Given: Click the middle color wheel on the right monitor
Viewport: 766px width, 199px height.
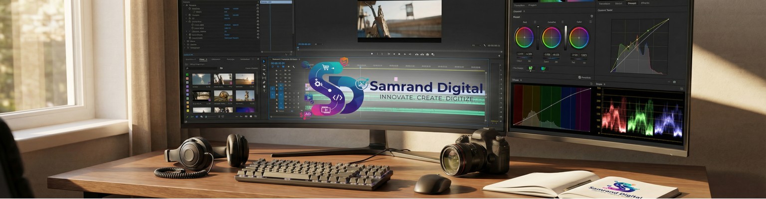Looking at the screenshot, I should point(552,37).
